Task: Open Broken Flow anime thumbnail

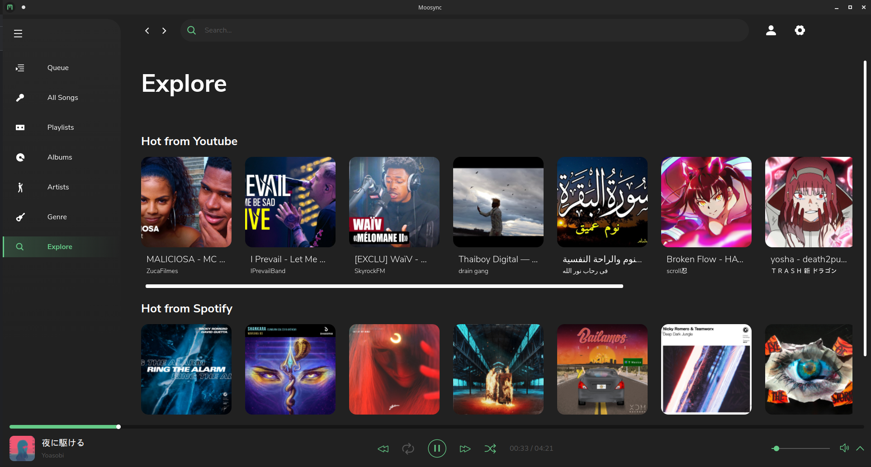Action: (706, 202)
